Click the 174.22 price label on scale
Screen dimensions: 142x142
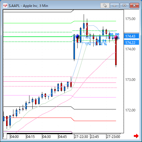point(132,42)
